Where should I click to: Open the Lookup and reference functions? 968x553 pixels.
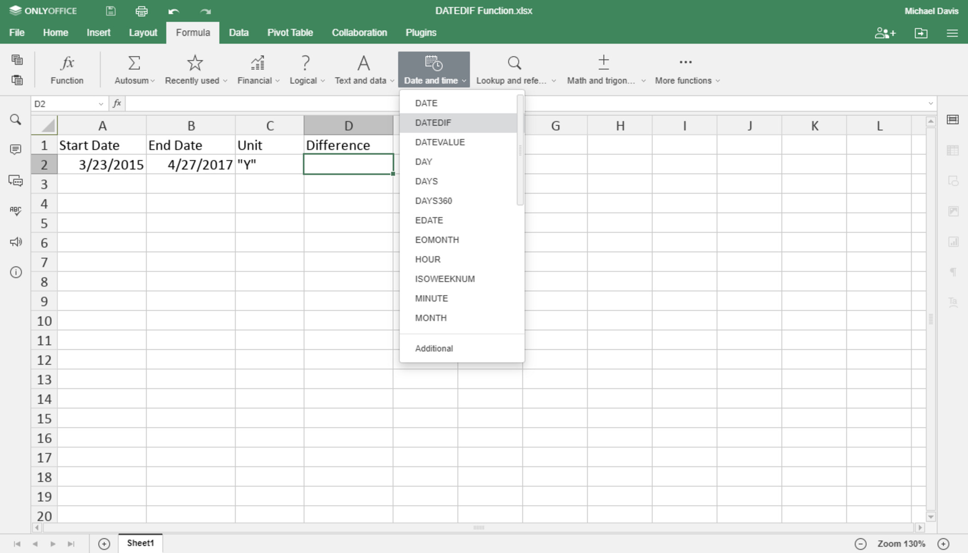pos(514,69)
